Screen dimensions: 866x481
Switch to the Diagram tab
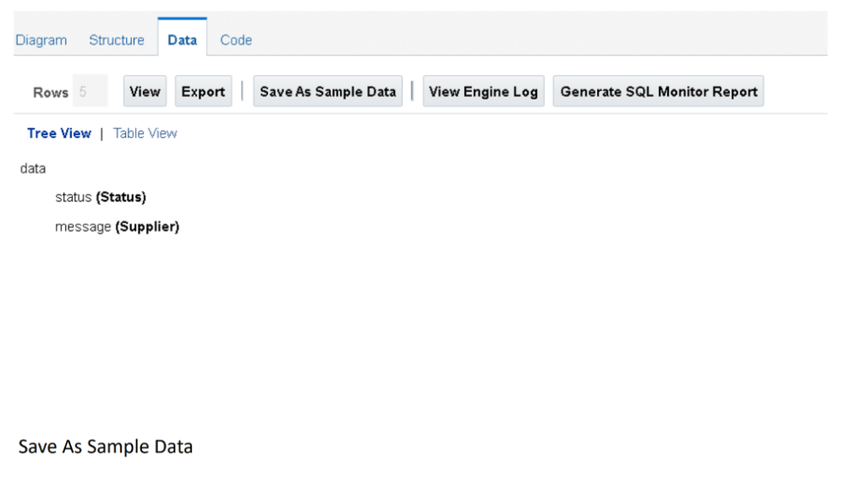pyautogui.click(x=42, y=40)
